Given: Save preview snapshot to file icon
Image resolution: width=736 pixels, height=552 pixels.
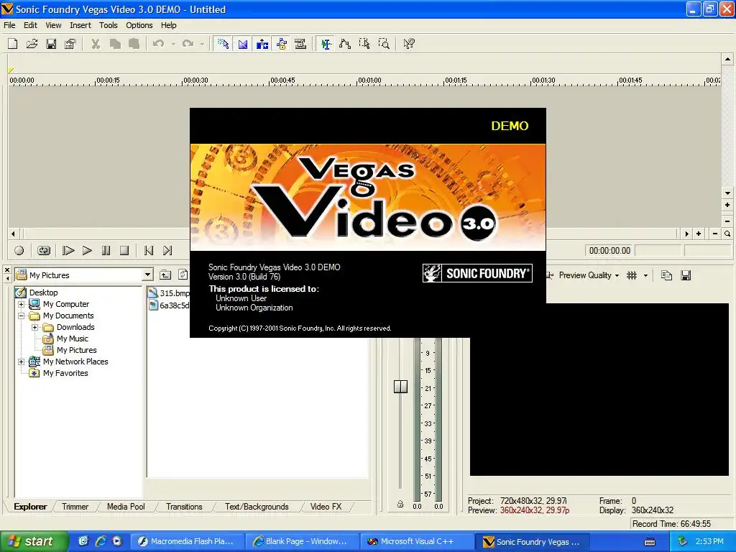Looking at the screenshot, I should coord(686,275).
